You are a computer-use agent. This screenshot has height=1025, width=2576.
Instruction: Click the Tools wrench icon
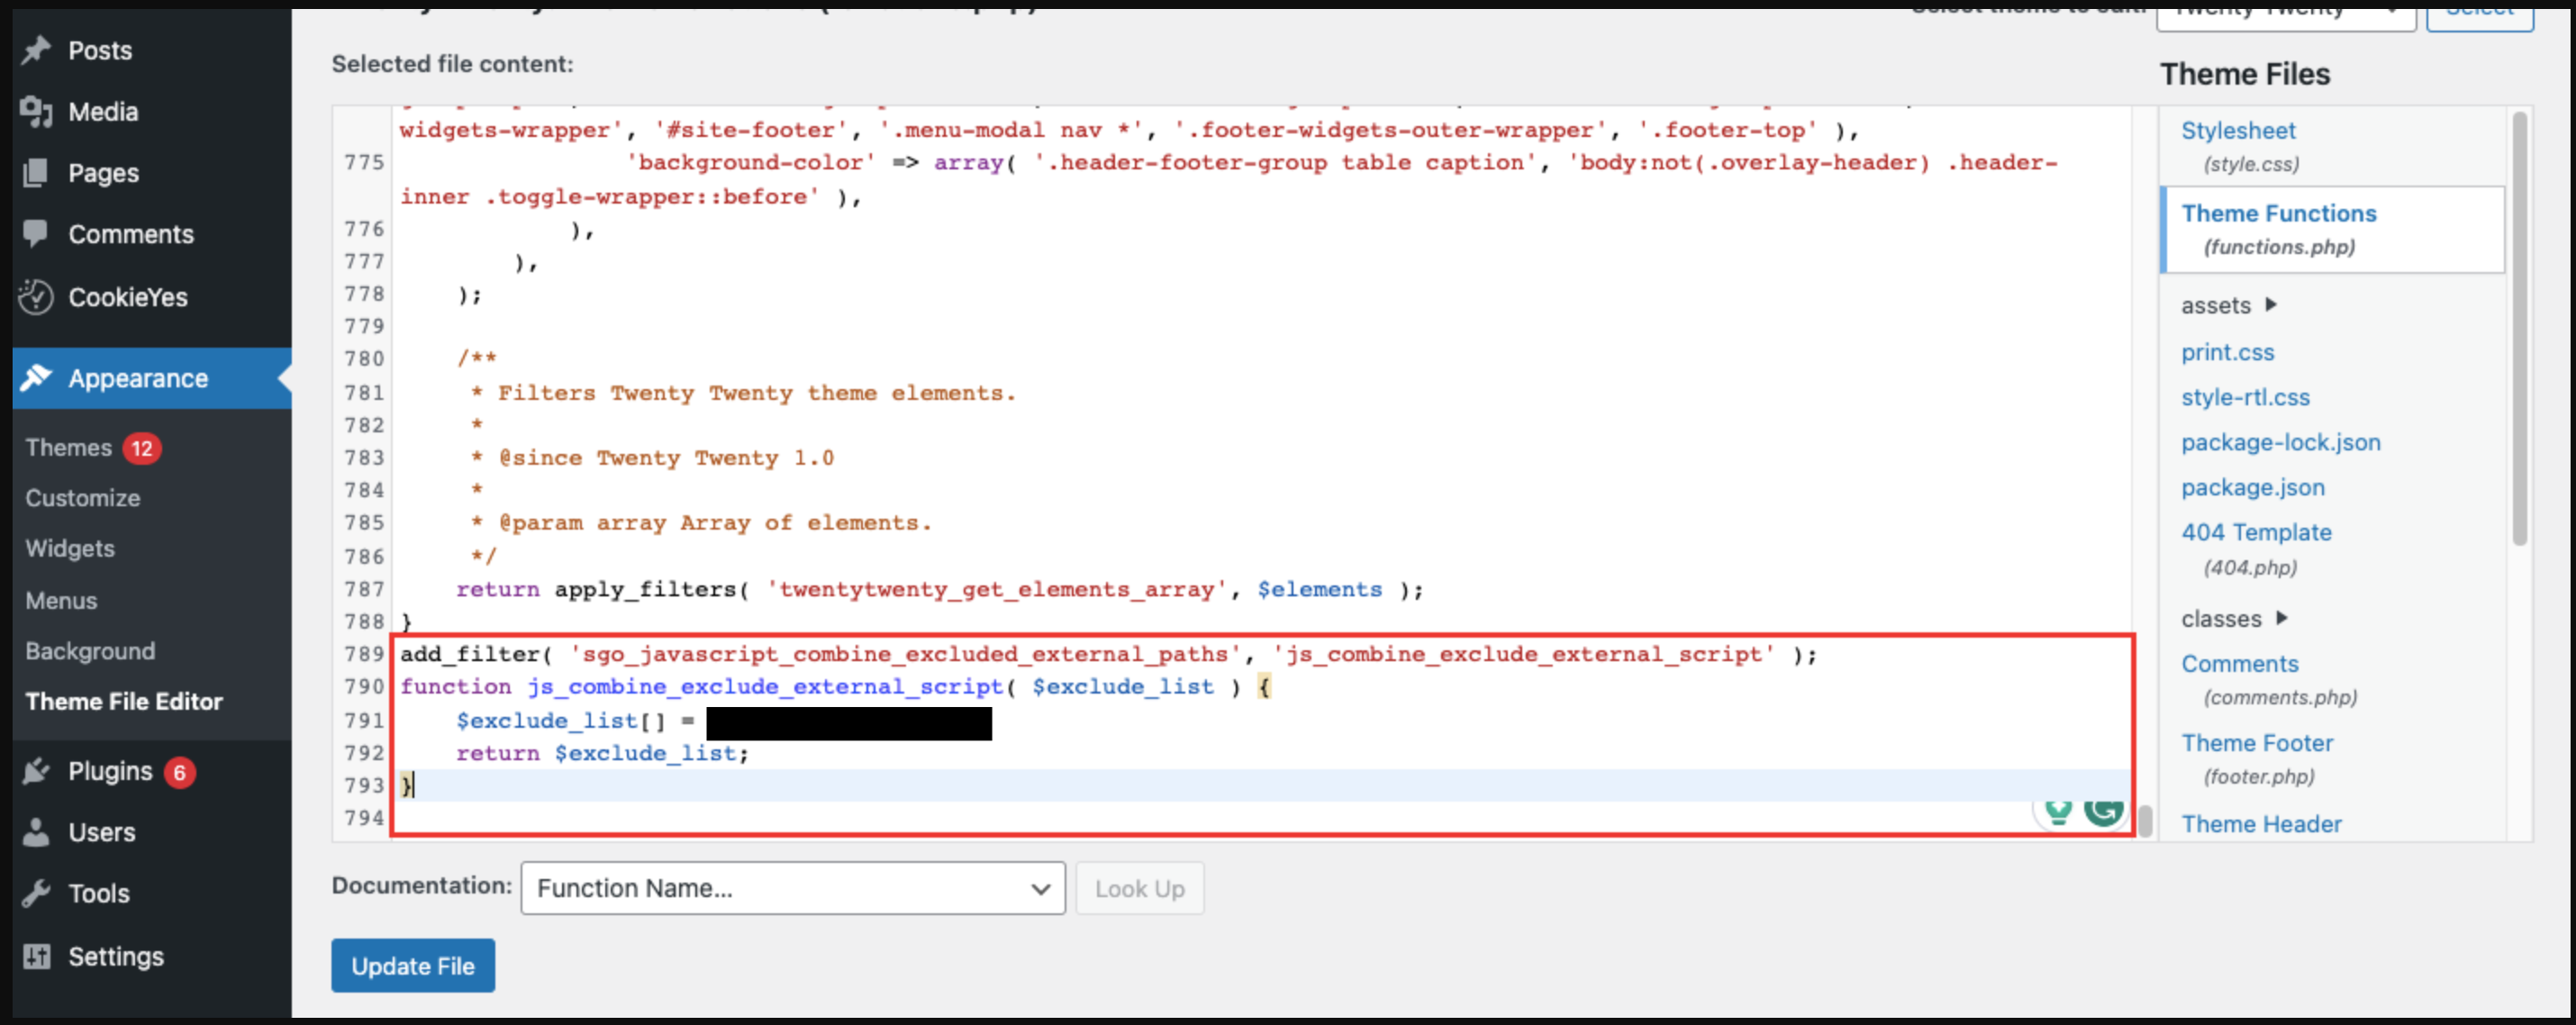point(36,893)
